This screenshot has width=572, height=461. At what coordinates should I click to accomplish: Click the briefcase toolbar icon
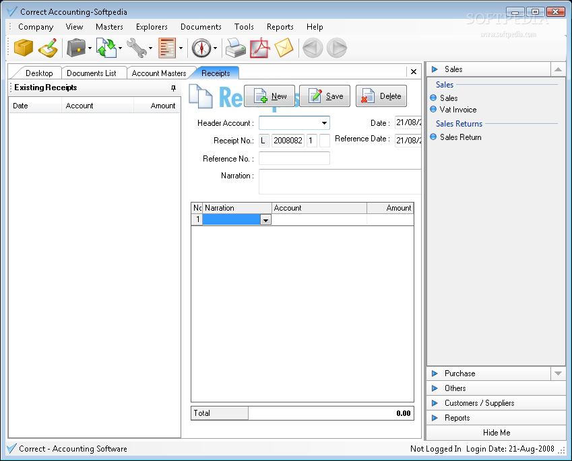(x=76, y=48)
